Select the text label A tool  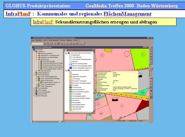(x=151, y=90)
